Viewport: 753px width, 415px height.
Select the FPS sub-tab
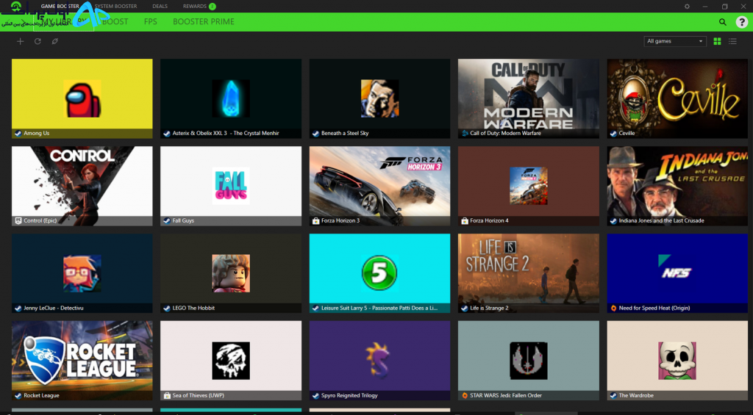(x=150, y=21)
